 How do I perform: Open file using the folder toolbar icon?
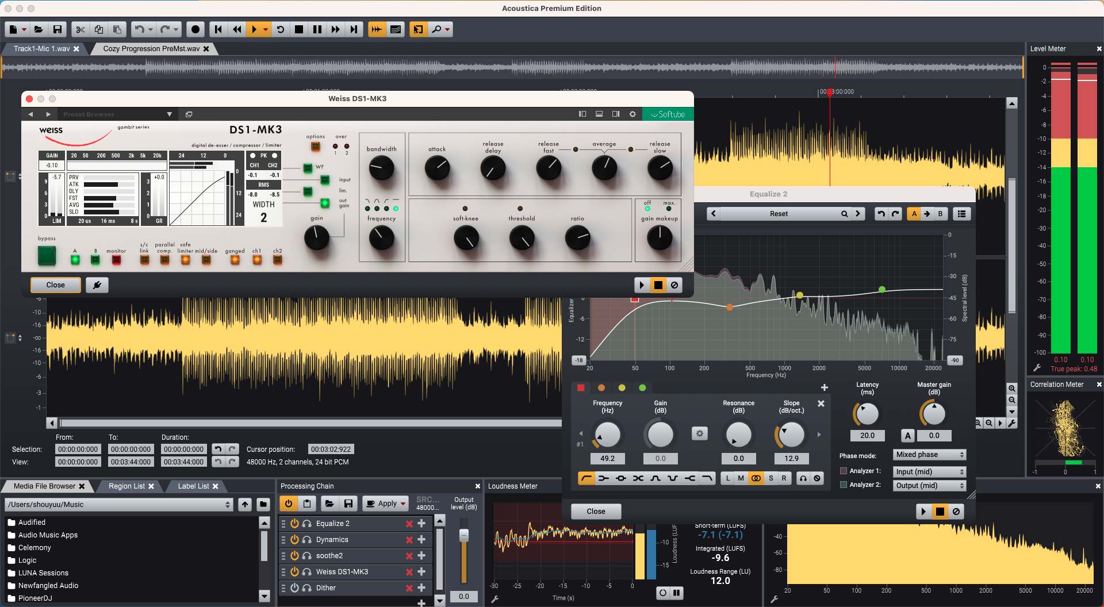(x=39, y=29)
